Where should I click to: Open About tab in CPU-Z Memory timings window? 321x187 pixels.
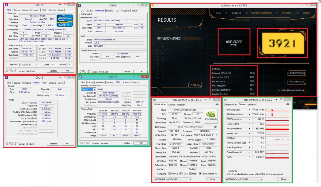pyautogui.click(x=61, y=83)
